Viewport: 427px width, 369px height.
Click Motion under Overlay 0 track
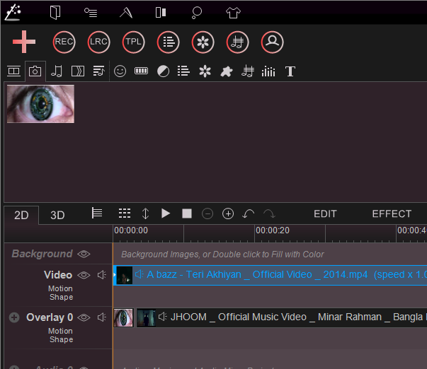click(60, 331)
